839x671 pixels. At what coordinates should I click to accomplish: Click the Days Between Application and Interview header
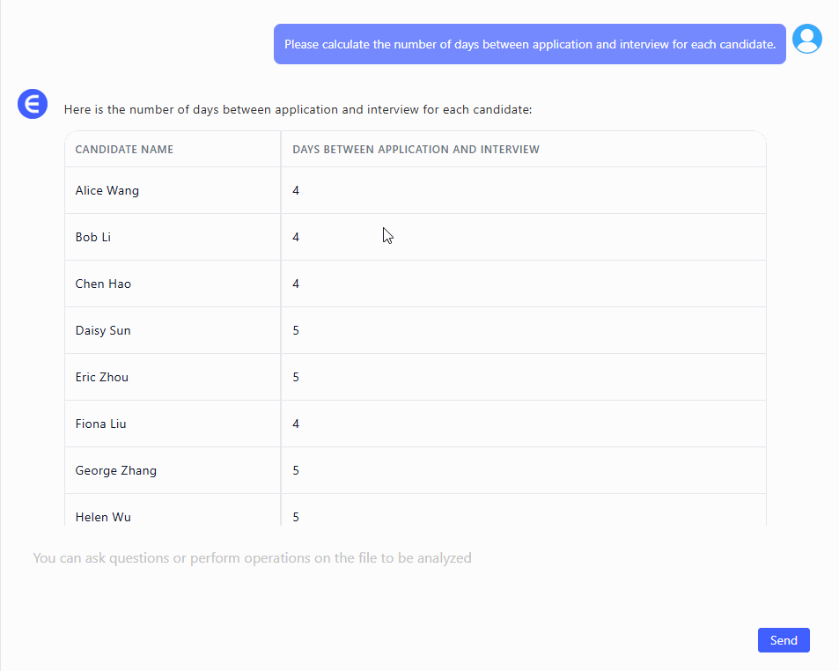pyautogui.click(x=416, y=150)
